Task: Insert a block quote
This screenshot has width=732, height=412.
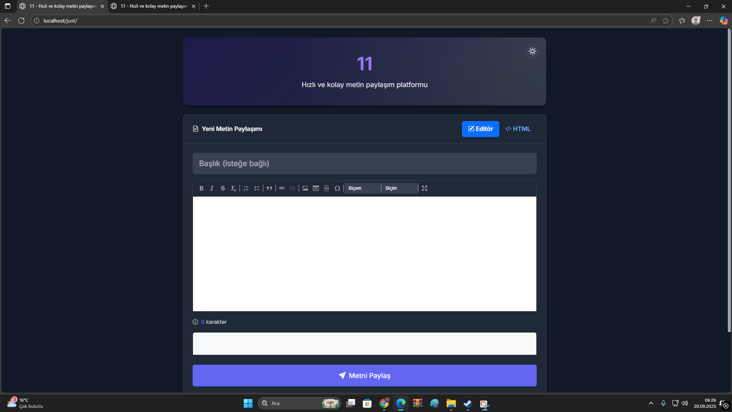Action: 269,188
